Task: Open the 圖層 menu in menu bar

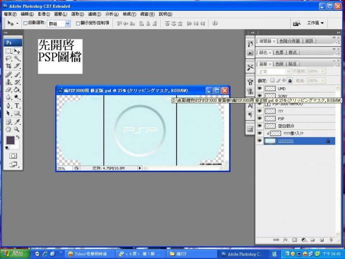Action: (60, 14)
